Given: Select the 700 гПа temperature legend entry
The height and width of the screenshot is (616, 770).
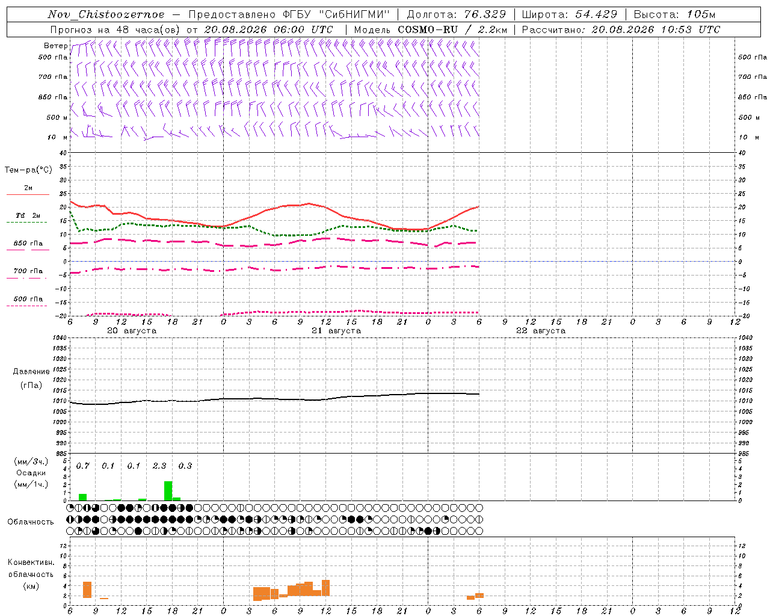Looking at the screenshot, I should pyautogui.click(x=28, y=271).
